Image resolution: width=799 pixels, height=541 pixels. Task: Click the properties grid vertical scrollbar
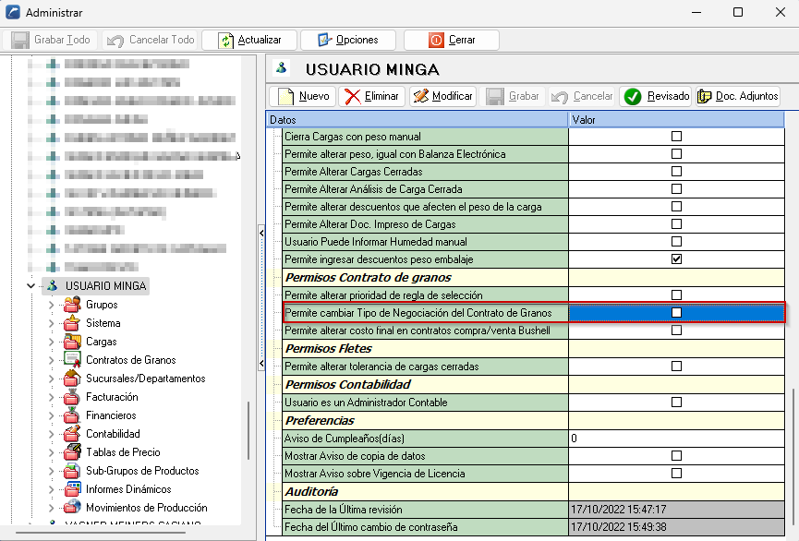[x=793, y=459]
